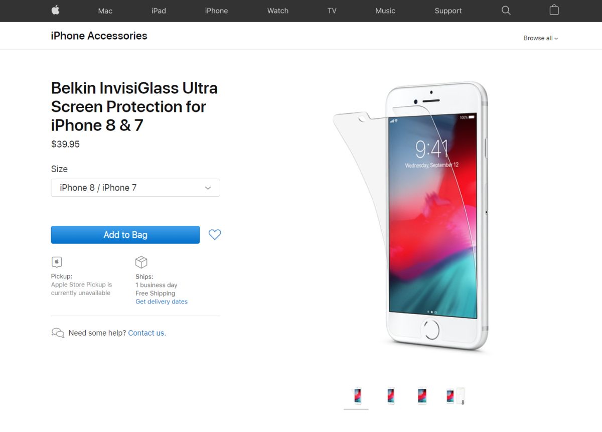View the second product thumbnail image

[x=390, y=396]
